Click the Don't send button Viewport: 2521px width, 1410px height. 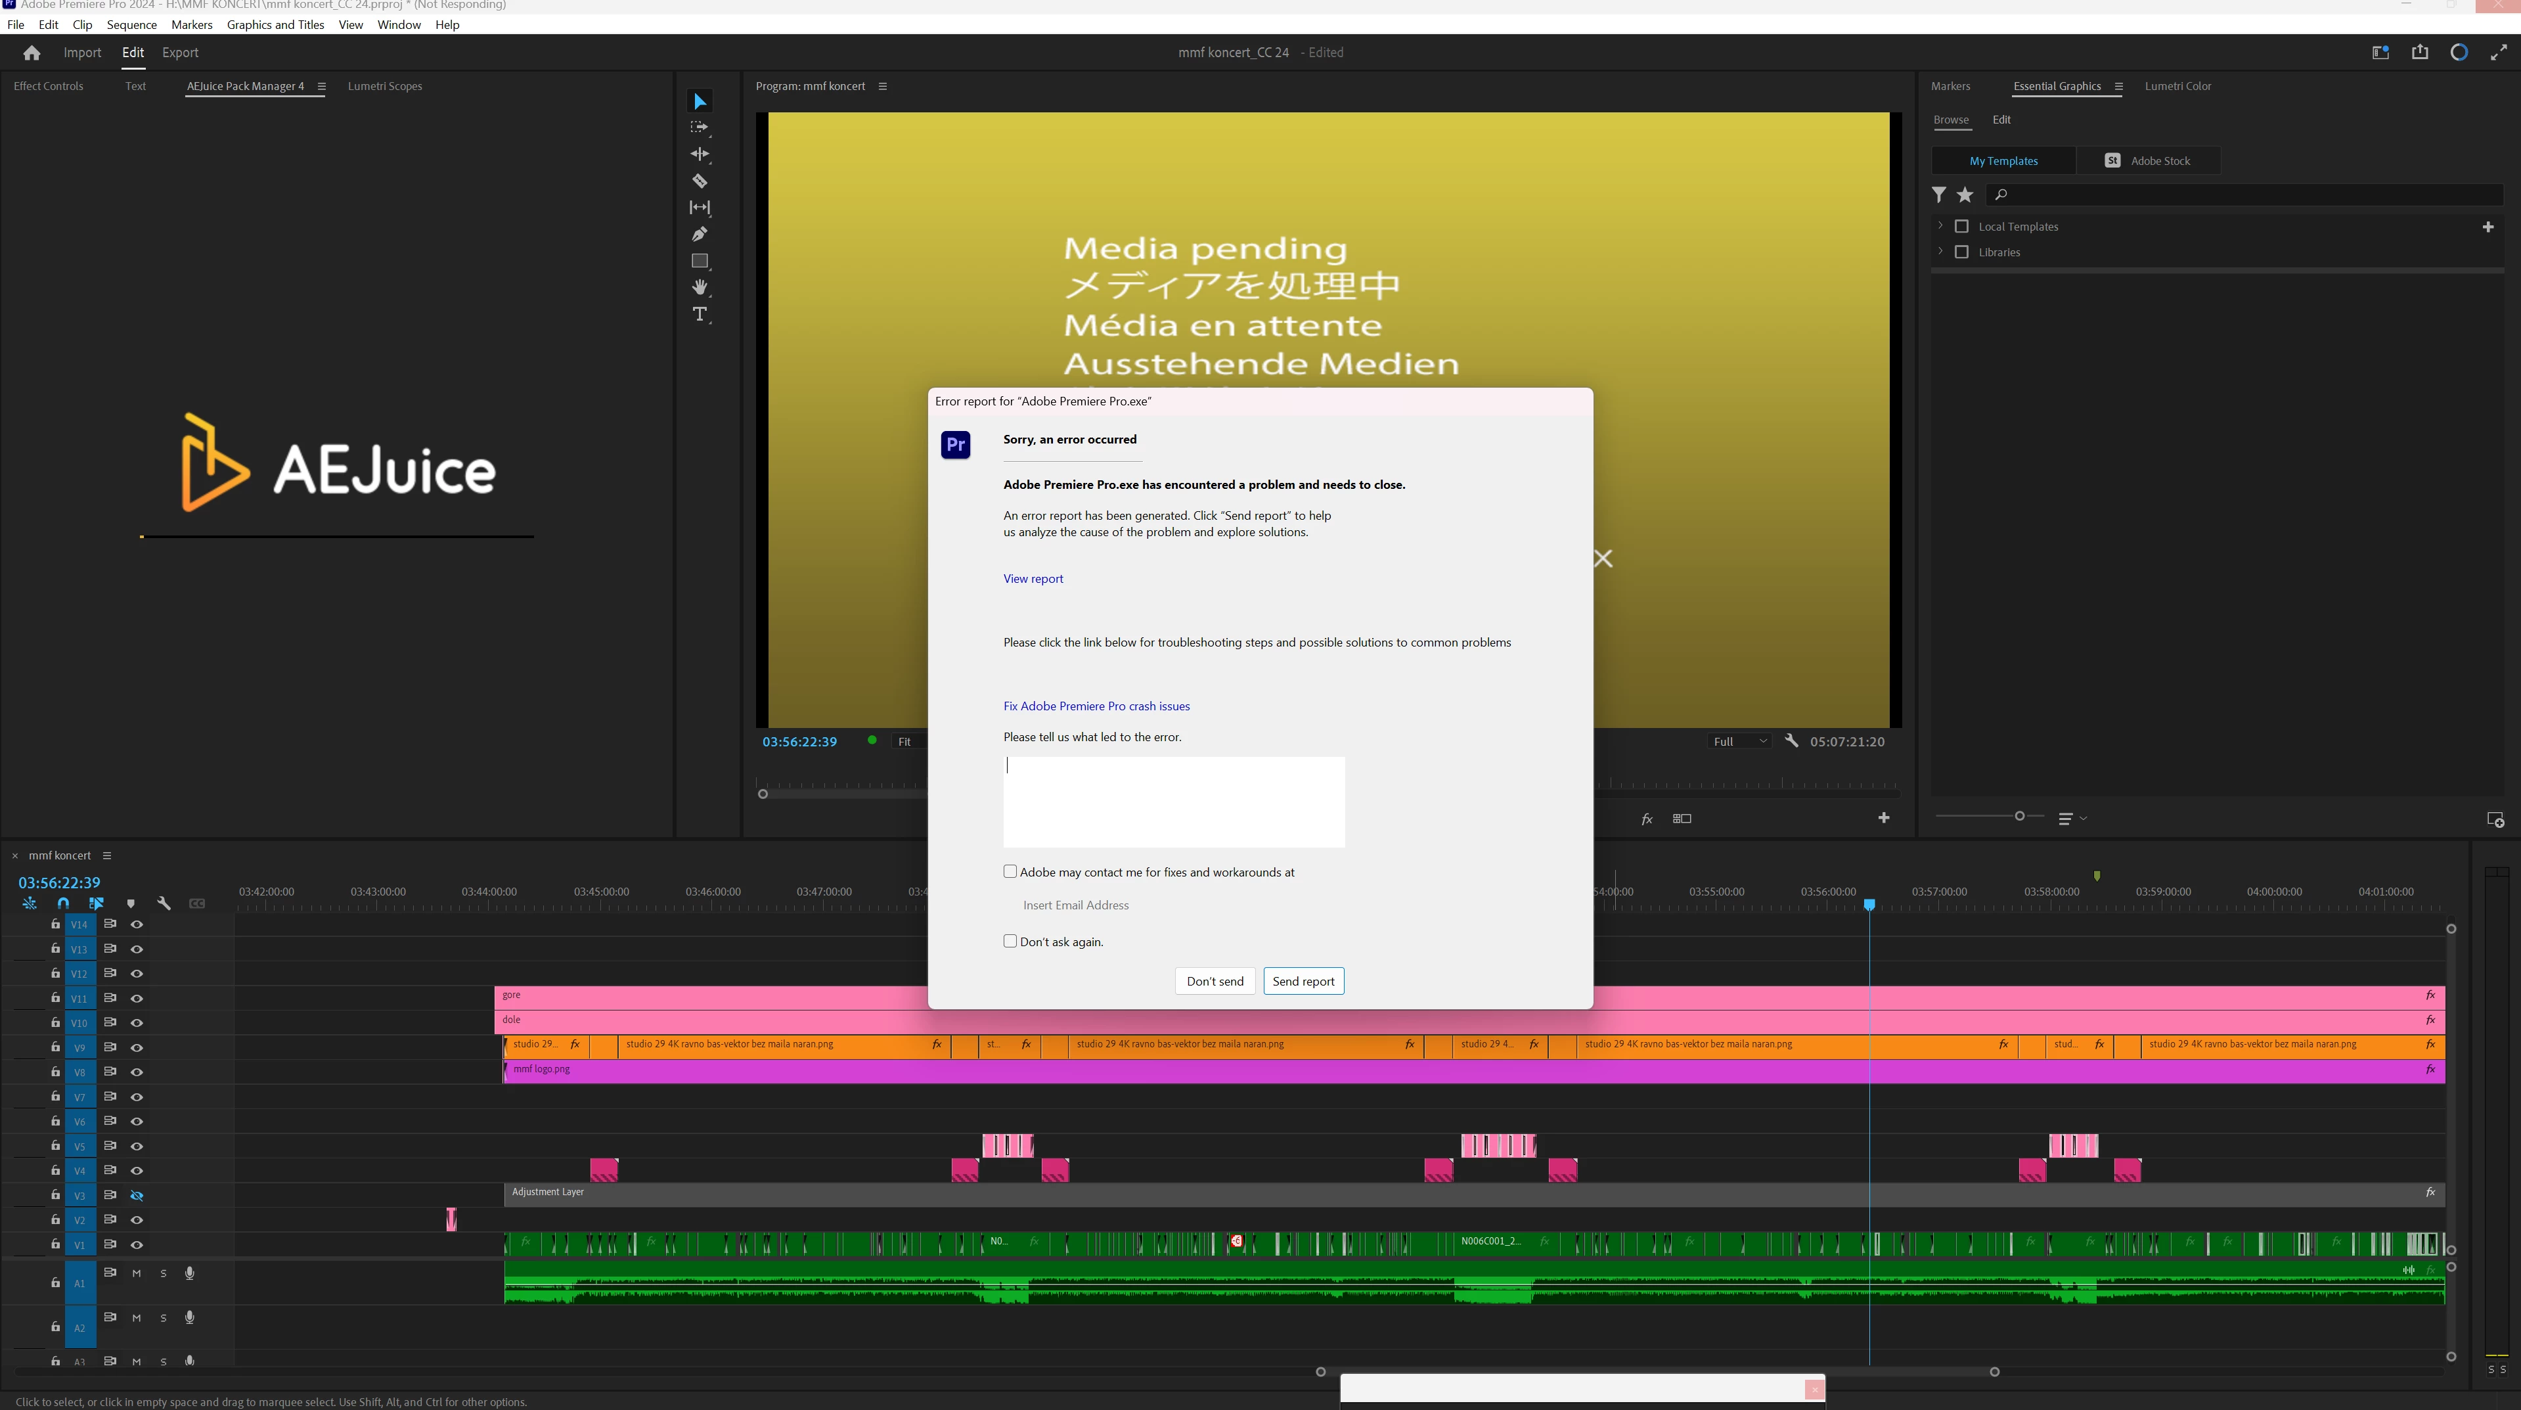click(x=1215, y=981)
